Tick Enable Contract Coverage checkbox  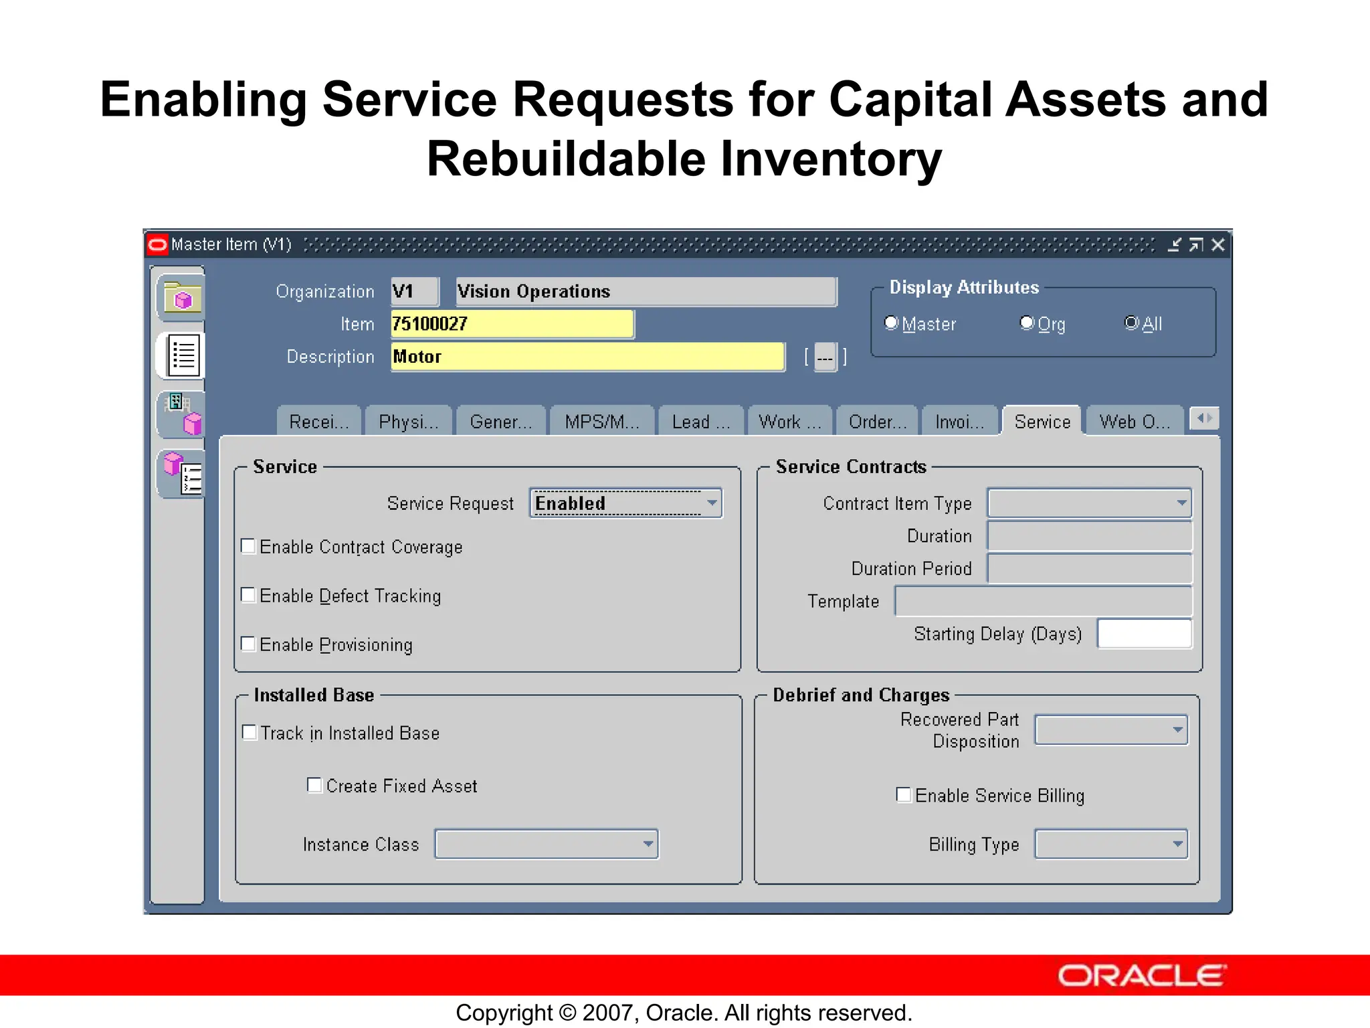pyautogui.click(x=248, y=546)
